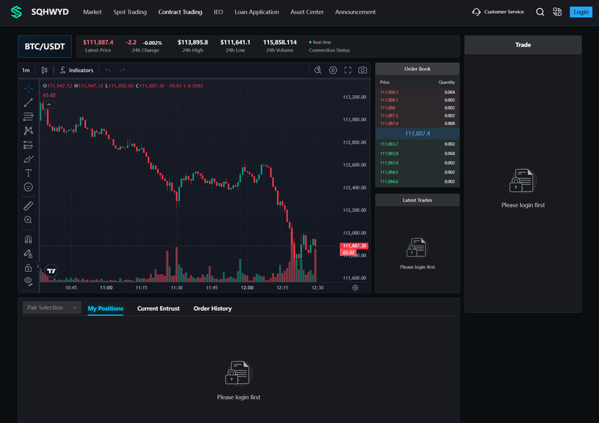Switch to the Order History tab
The image size is (599, 423).
click(213, 308)
